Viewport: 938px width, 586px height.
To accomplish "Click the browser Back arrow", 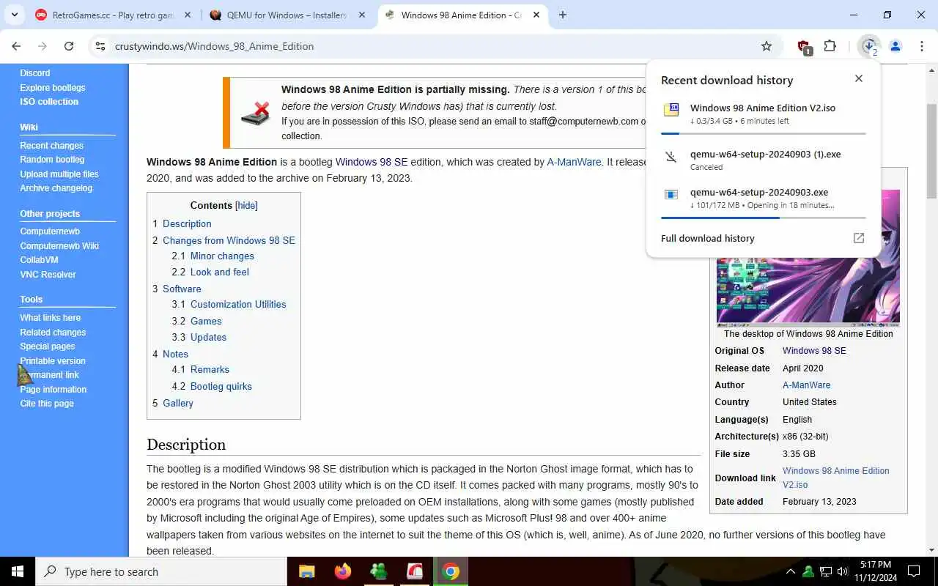I will (16, 46).
